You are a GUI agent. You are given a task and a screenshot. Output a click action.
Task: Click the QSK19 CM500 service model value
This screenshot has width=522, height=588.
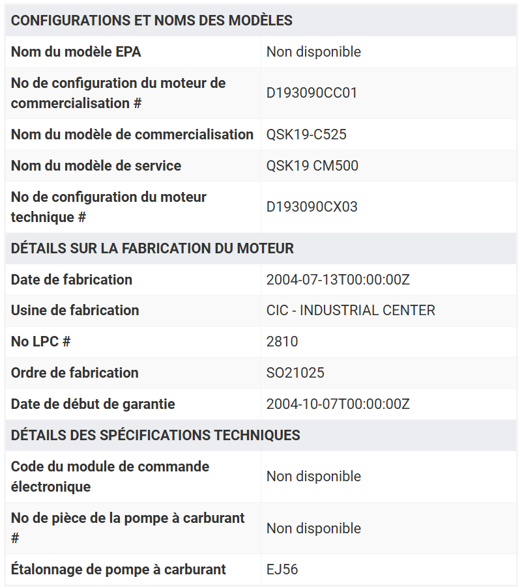coord(312,166)
